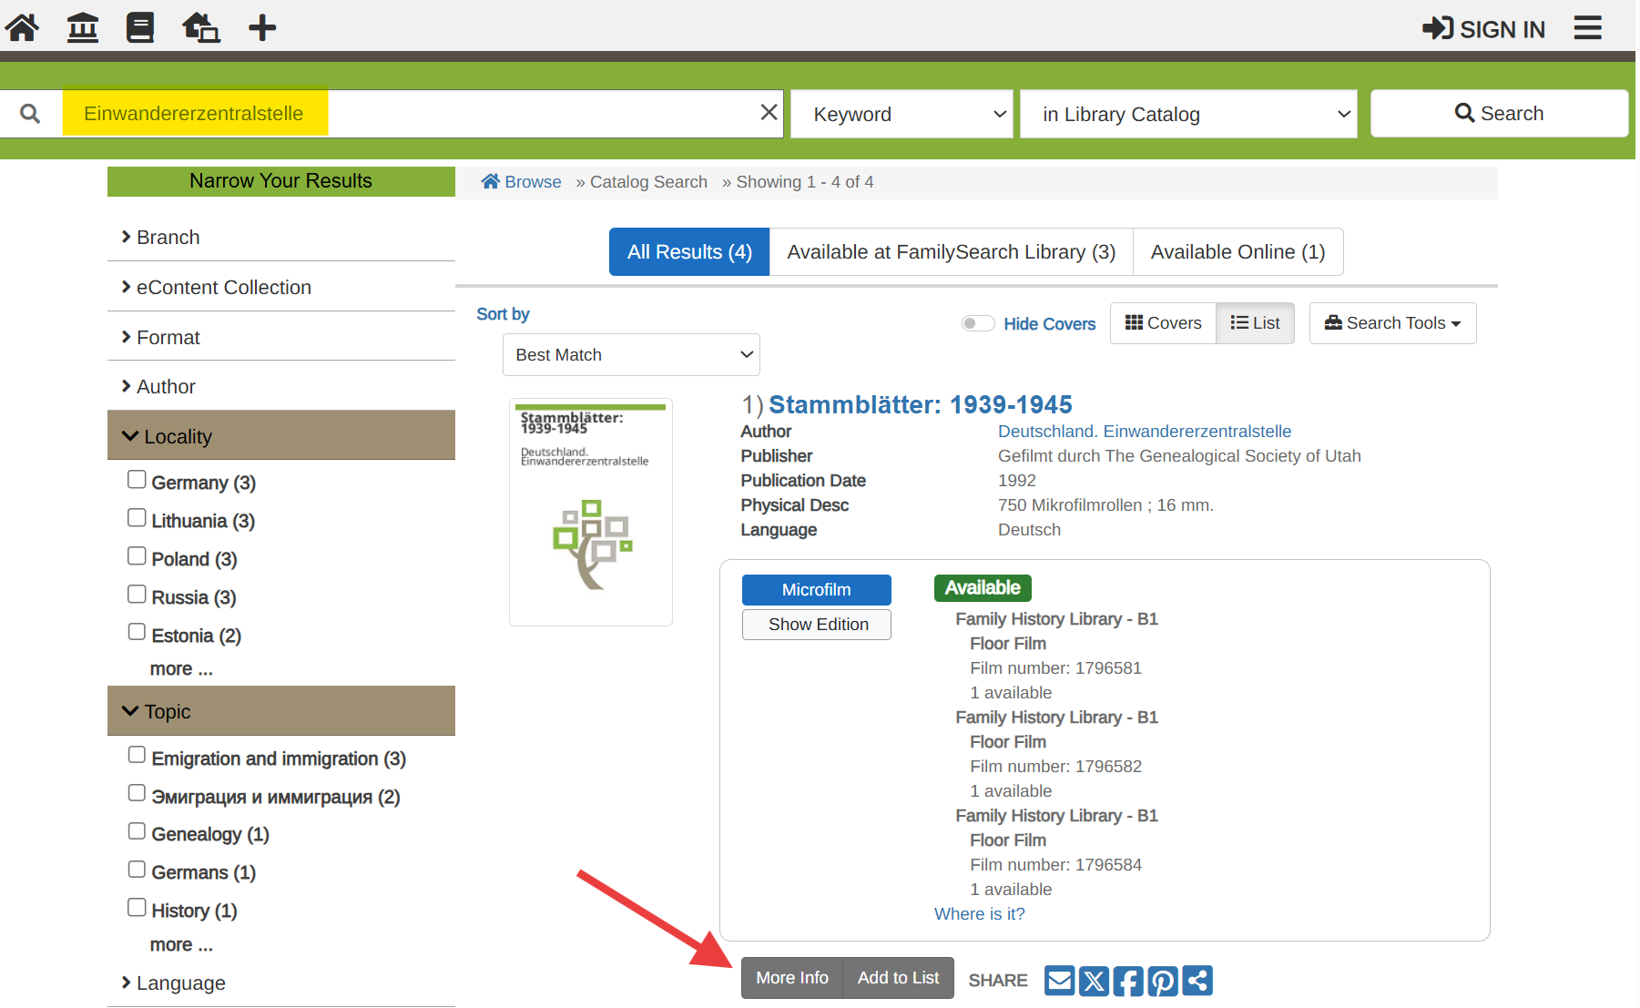Click the Show Edition button
Image resolution: width=1640 pixels, height=1008 pixels.
tap(817, 625)
